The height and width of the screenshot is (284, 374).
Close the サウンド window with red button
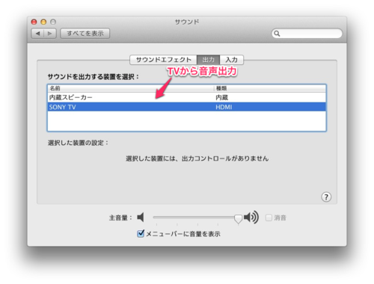tap(34, 22)
